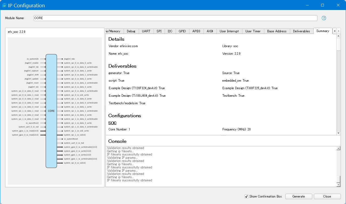Viewport: 346px width, 204px height.
Task: Click the CORE block in the diagram
Action: coord(51,111)
